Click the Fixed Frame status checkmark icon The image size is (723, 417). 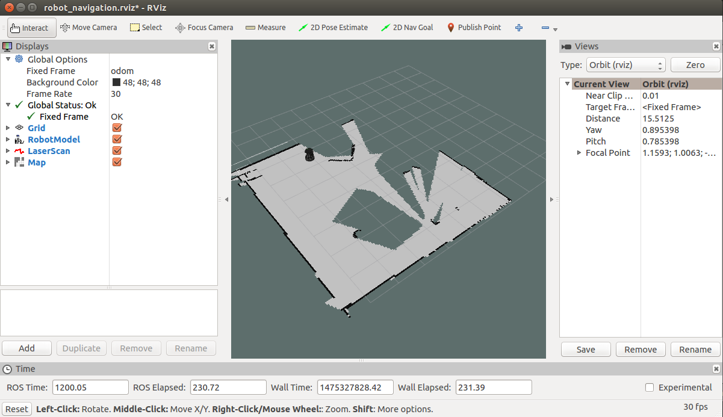coord(31,116)
